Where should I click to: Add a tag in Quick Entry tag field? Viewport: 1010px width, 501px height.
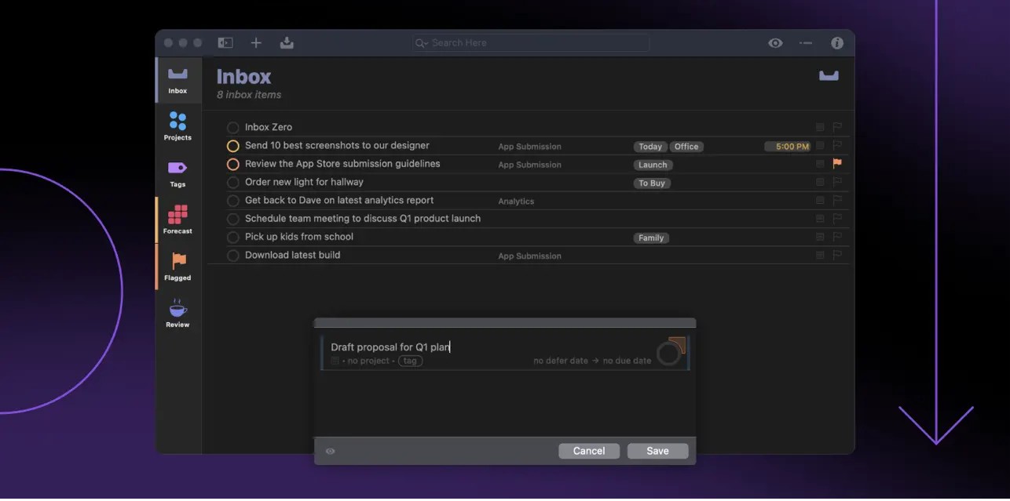[x=410, y=361]
